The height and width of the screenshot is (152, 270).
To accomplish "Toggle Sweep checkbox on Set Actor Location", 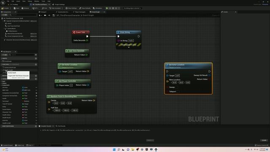I will point(177,87).
